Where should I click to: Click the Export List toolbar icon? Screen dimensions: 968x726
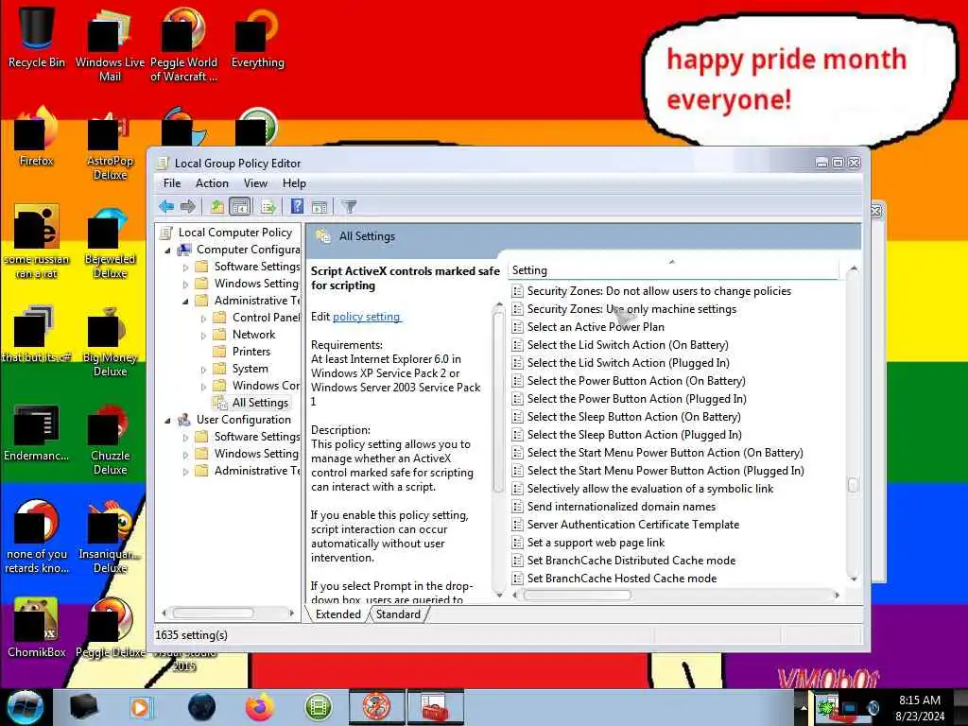point(268,207)
